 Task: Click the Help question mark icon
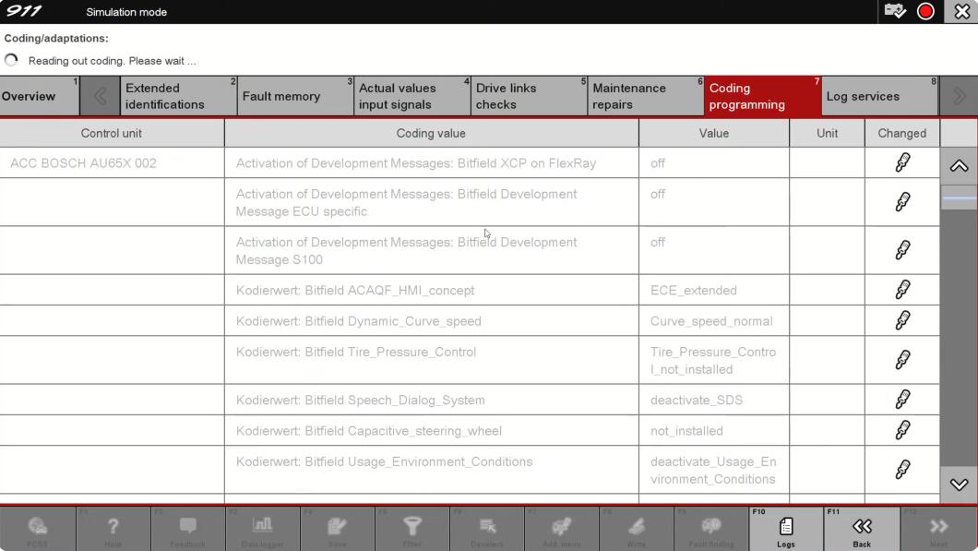pyautogui.click(x=113, y=530)
